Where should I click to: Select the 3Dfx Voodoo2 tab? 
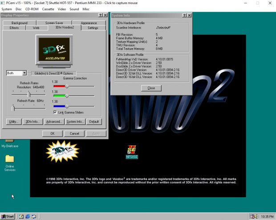(65, 27)
